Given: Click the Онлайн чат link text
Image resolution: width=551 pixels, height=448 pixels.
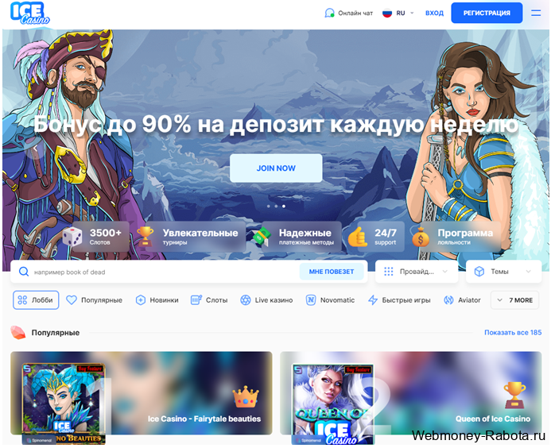Looking at the screenshot, I should coord(355,14).
